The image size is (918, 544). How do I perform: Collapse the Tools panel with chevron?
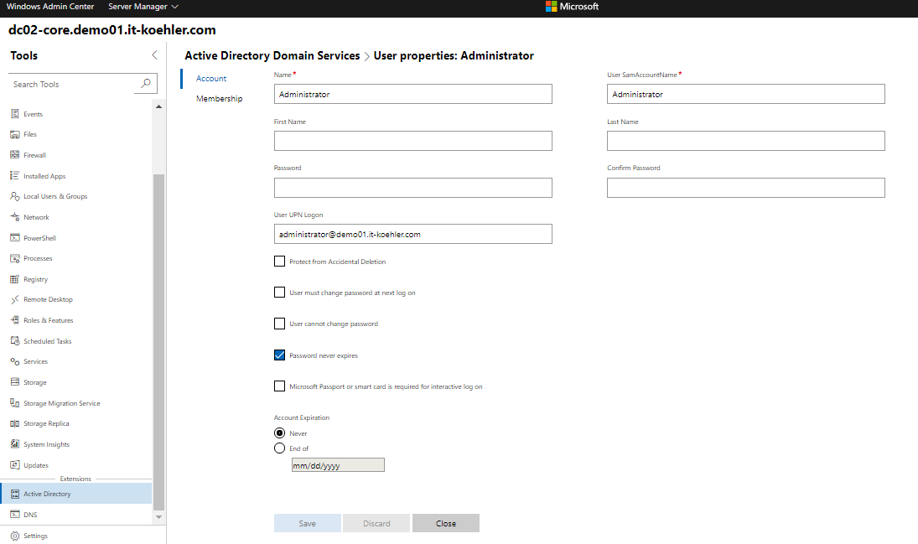pos(154,55)
